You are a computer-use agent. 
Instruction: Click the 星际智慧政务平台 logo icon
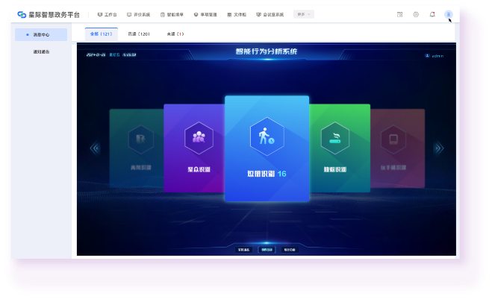22,14
